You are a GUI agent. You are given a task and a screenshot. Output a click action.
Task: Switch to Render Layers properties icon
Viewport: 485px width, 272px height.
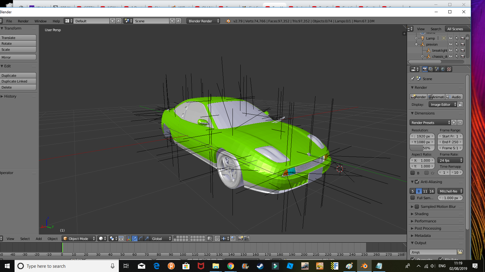tap(431, 69)
